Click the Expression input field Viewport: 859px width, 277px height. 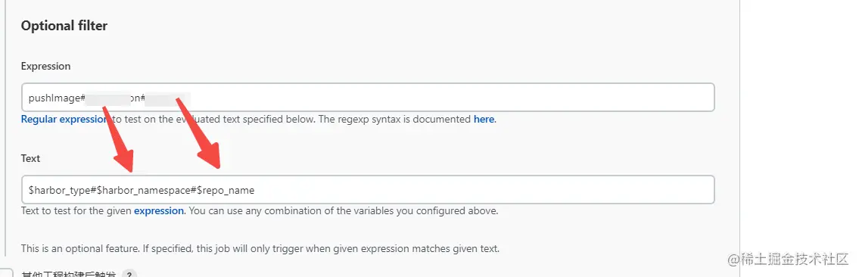click(368, 98)
